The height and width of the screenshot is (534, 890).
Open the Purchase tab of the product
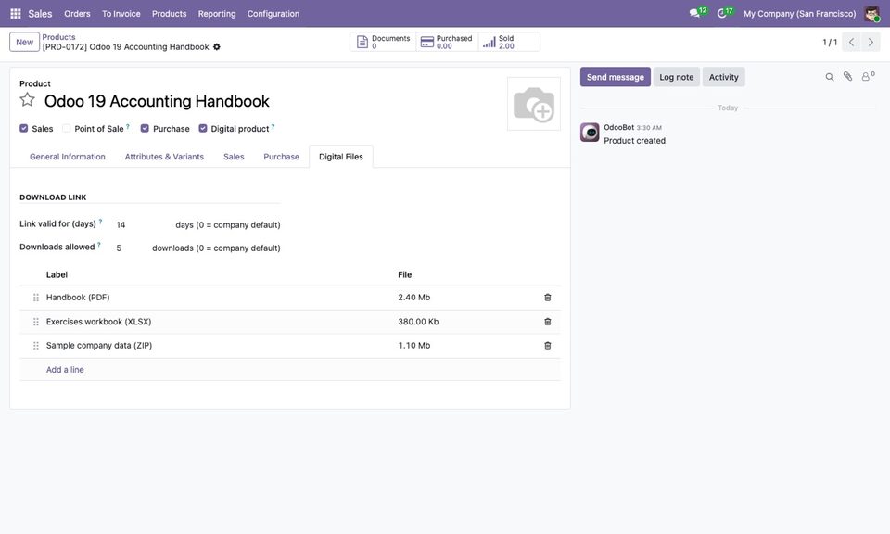pos(281,157)
